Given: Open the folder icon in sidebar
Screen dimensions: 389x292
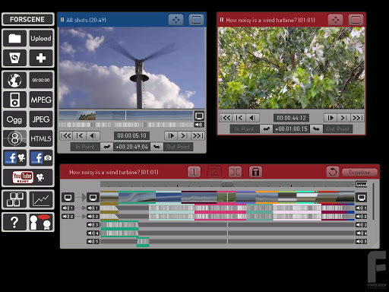Looking at the screenshot, I should [14, 39].
